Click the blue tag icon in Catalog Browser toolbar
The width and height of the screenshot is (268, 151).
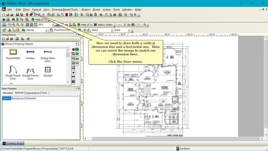28,39
